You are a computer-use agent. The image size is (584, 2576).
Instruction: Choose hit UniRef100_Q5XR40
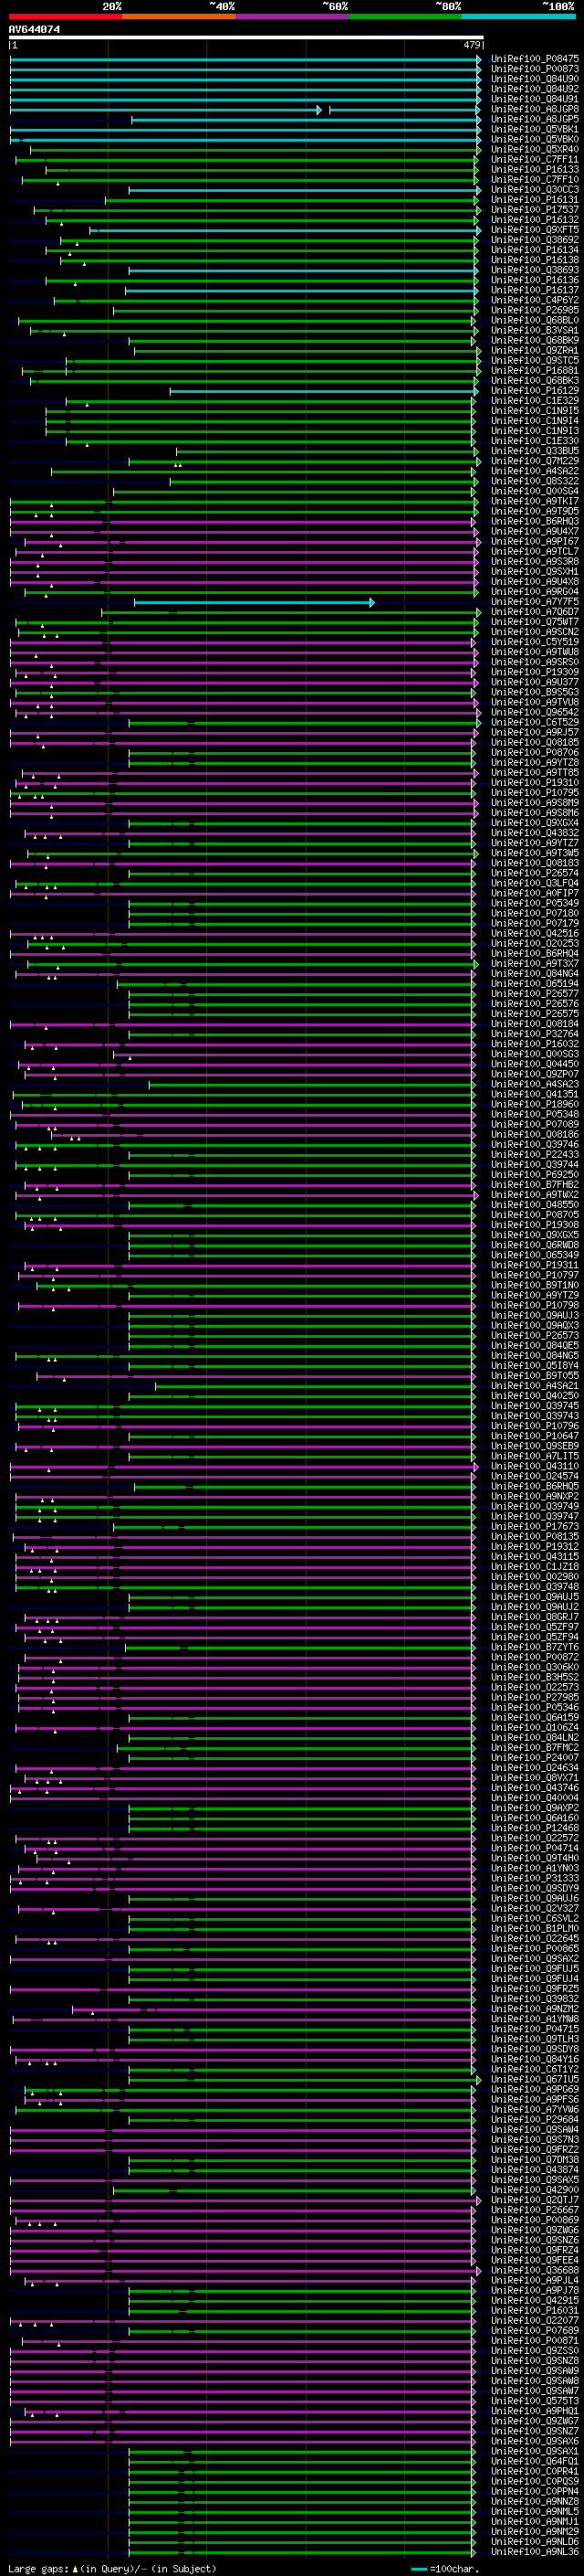534,149
